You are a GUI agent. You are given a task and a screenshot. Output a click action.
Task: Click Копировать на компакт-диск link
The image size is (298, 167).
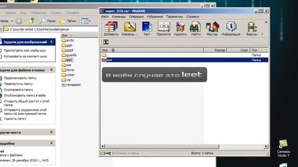click(26, 57)
